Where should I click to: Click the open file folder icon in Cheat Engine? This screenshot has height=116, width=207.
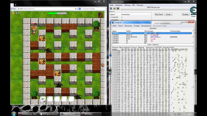click(x=114, y=9)
